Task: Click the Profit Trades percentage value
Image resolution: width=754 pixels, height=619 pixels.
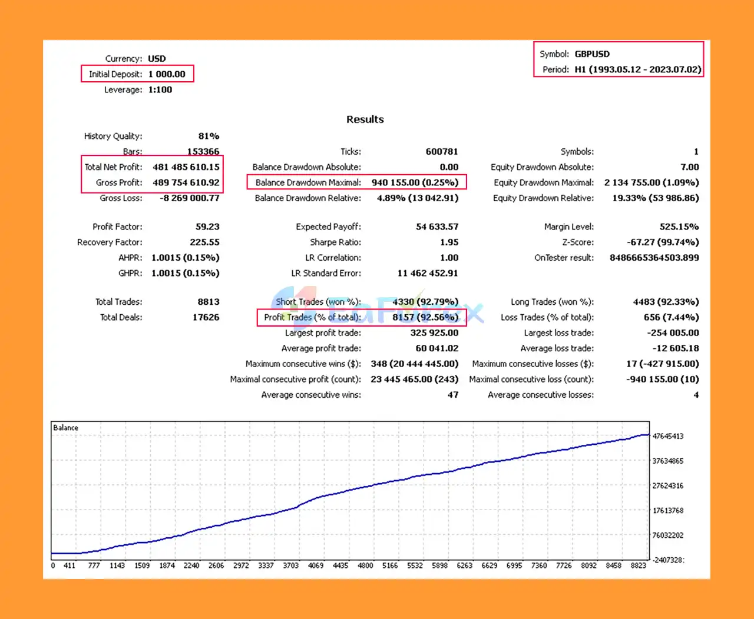Action: tap(425, 317)
